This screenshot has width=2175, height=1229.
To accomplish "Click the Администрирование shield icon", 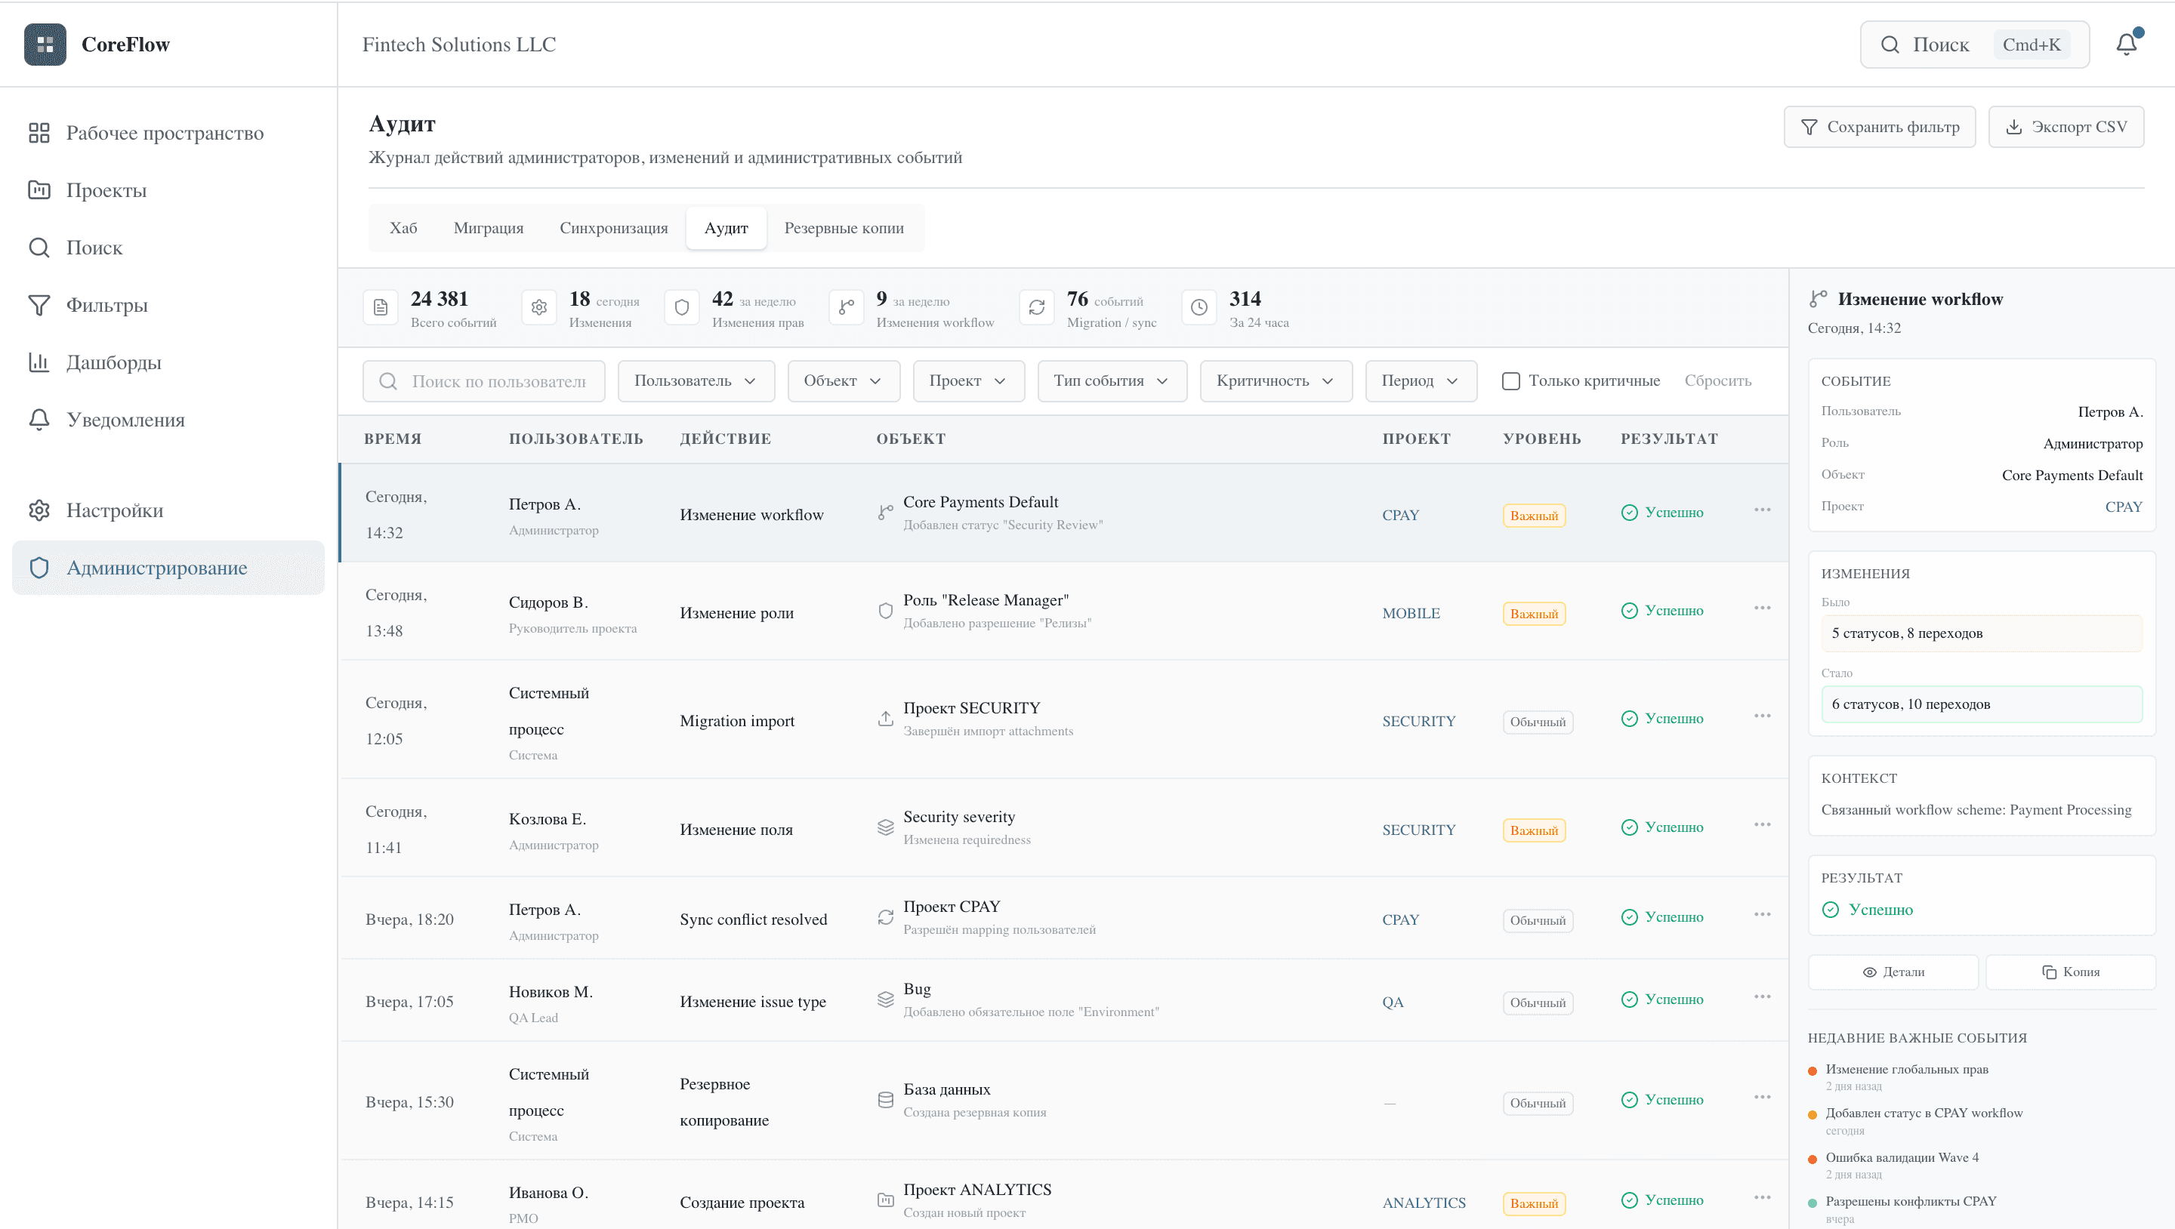I will 40,567.
